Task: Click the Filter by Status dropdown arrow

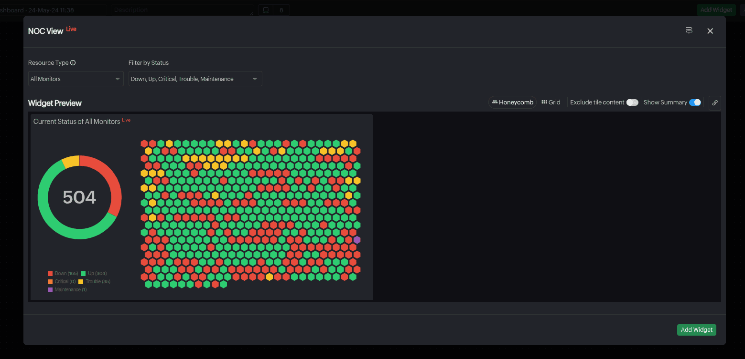Action: tap(254, 79)
